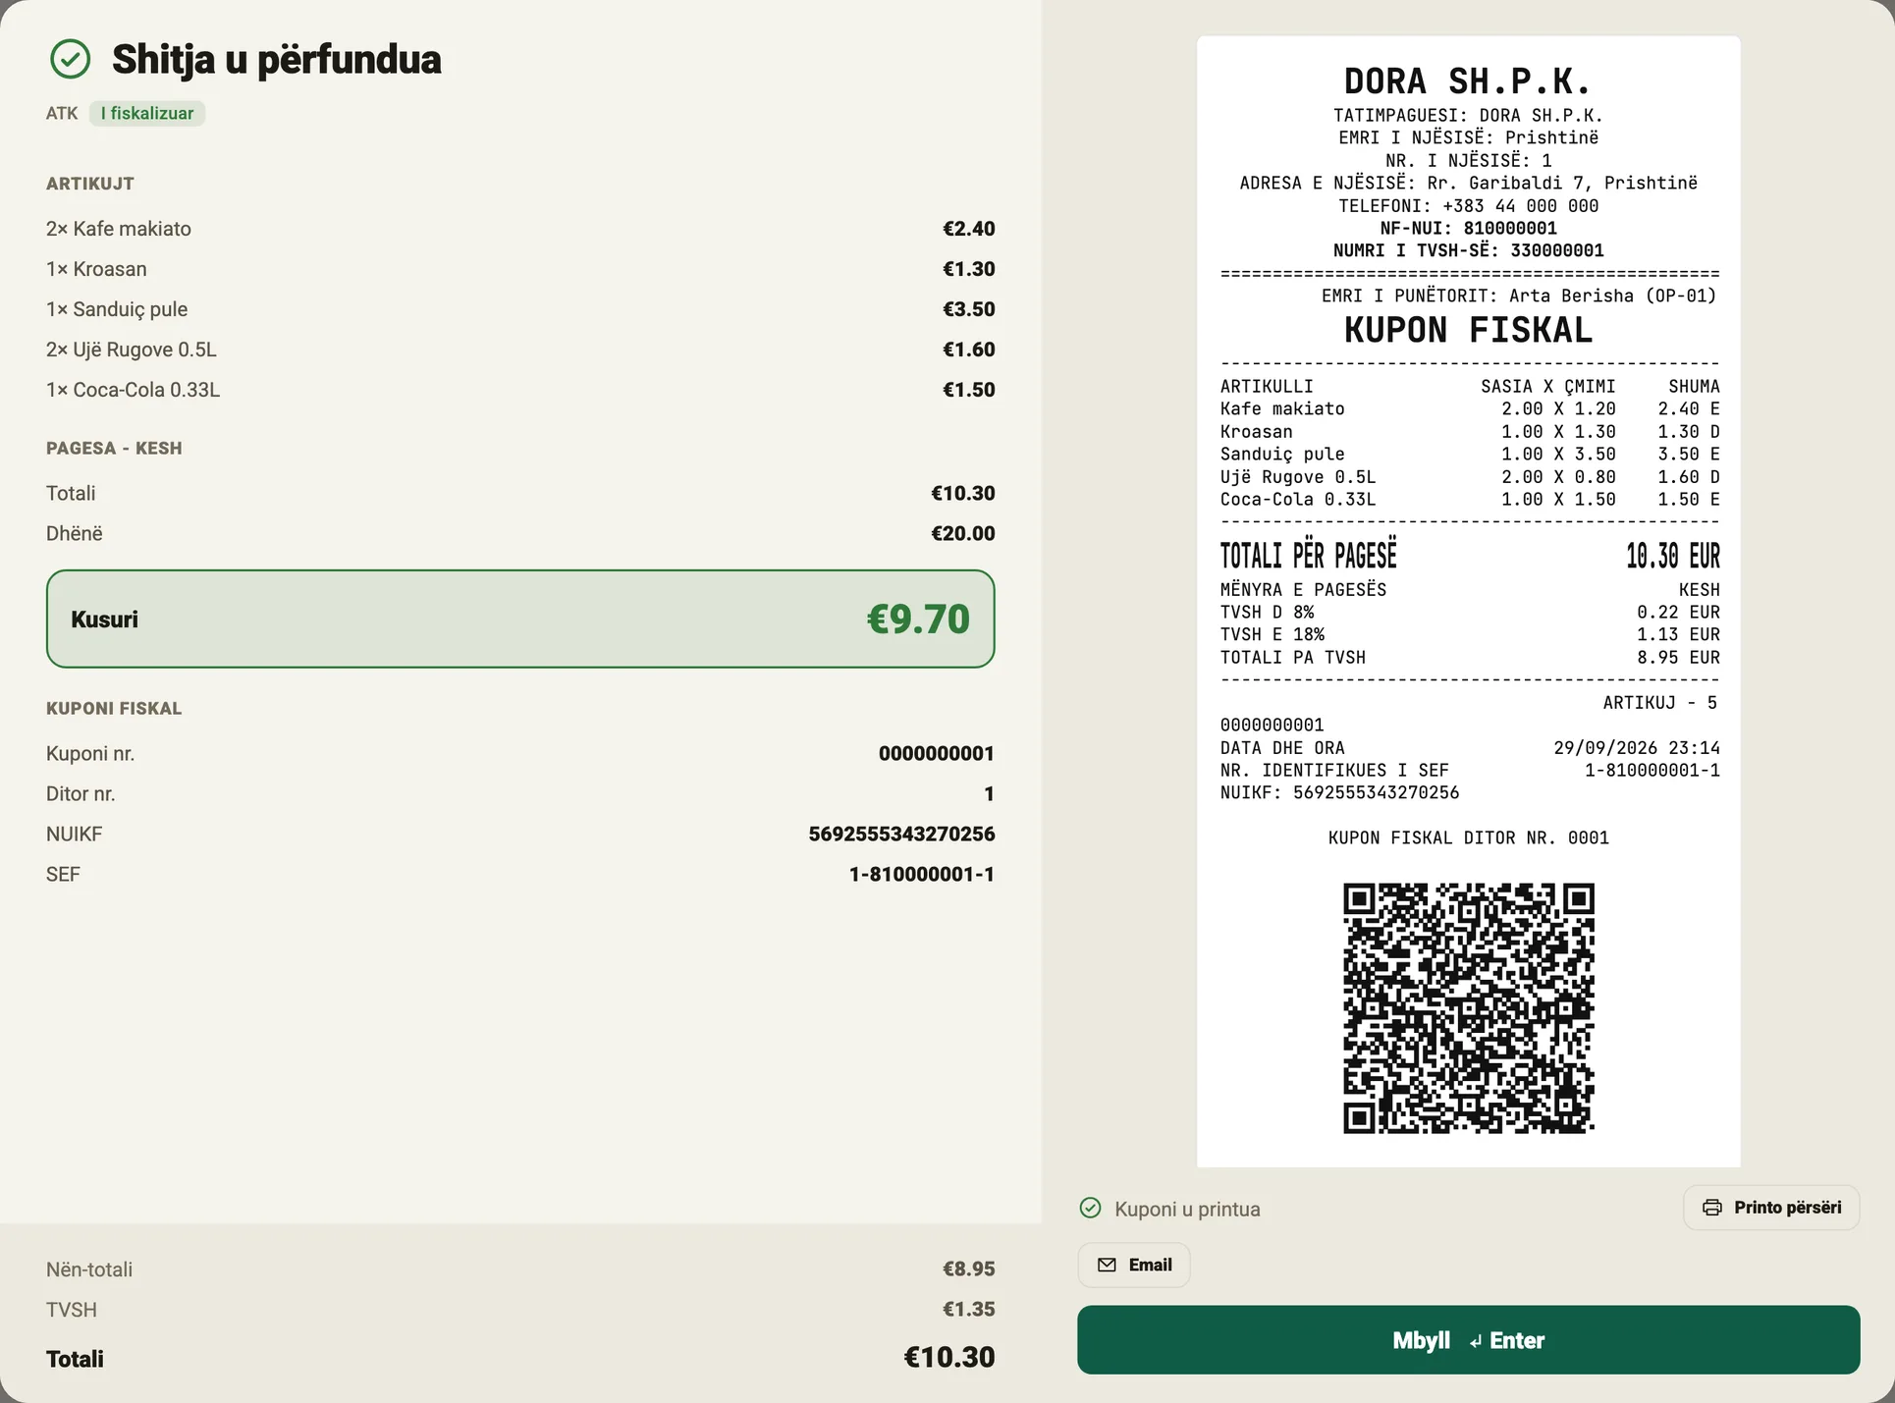The image size is (1895, 1403).
Task: Click the Kuponi u printua status text
Action: pyautogui.click(x=1187, y=1209)
